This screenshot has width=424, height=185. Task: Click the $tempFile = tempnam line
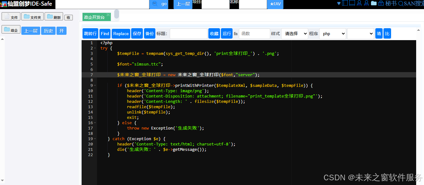coord(198,54)
